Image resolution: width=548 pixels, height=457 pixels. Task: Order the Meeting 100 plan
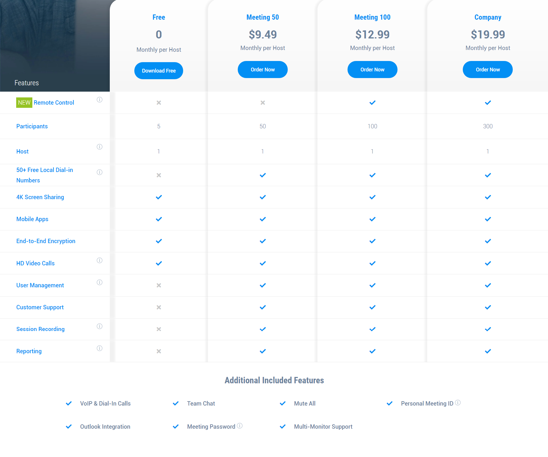tap(372, 70)
